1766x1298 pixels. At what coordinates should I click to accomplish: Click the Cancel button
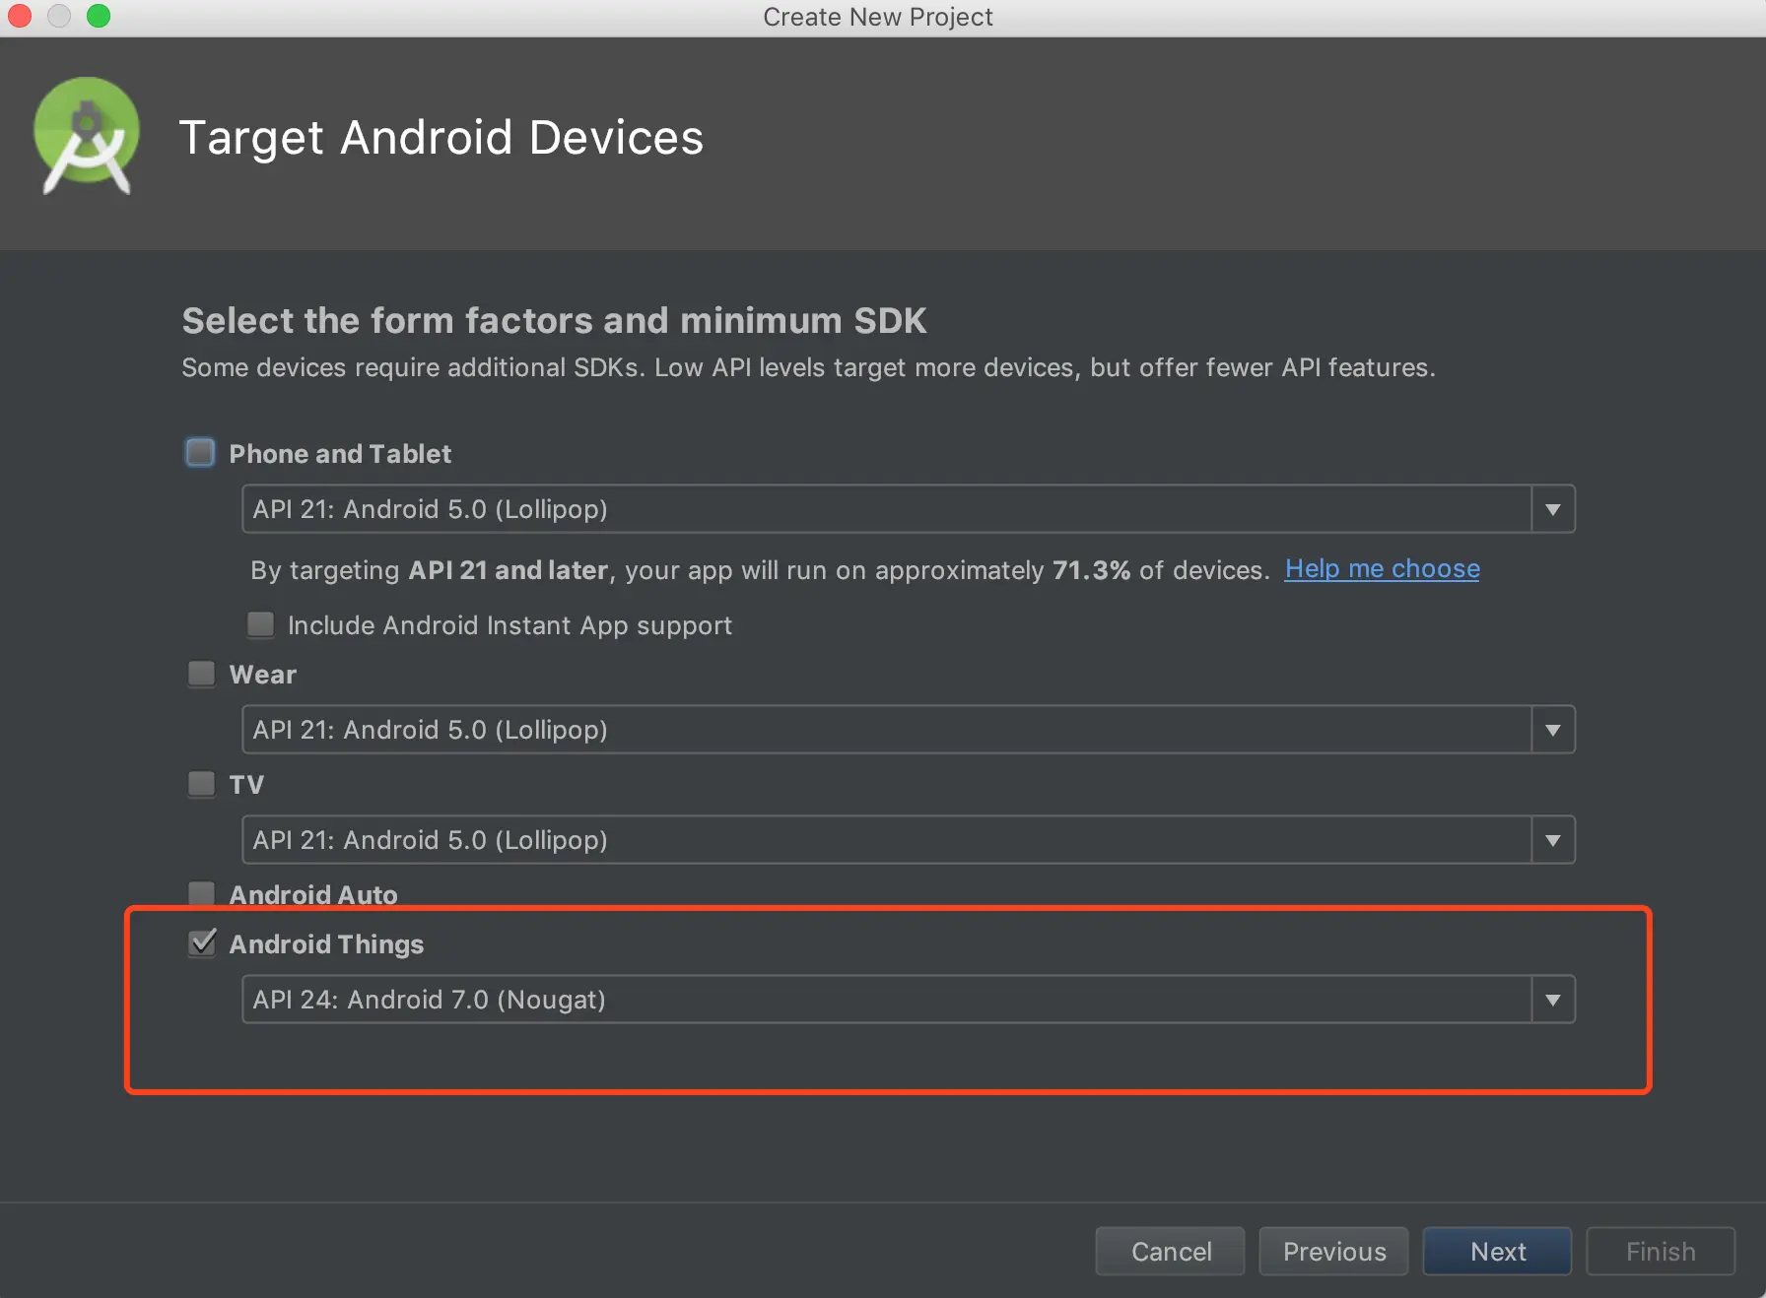tap(1171, 1251)
